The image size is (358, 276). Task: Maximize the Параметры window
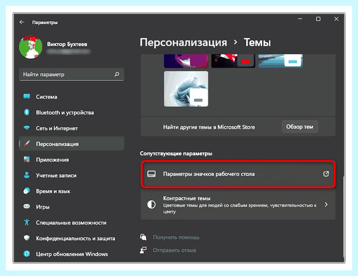318,19
